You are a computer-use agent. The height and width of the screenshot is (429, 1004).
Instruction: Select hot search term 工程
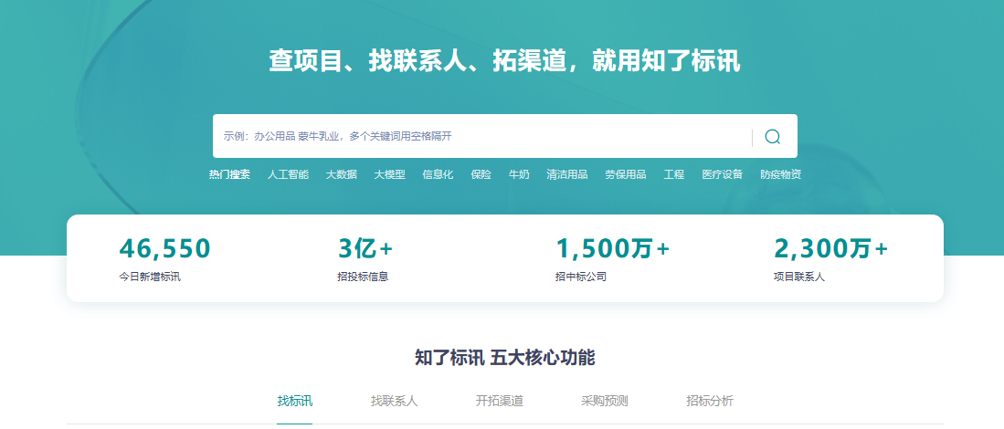click(x=674, y=174)
